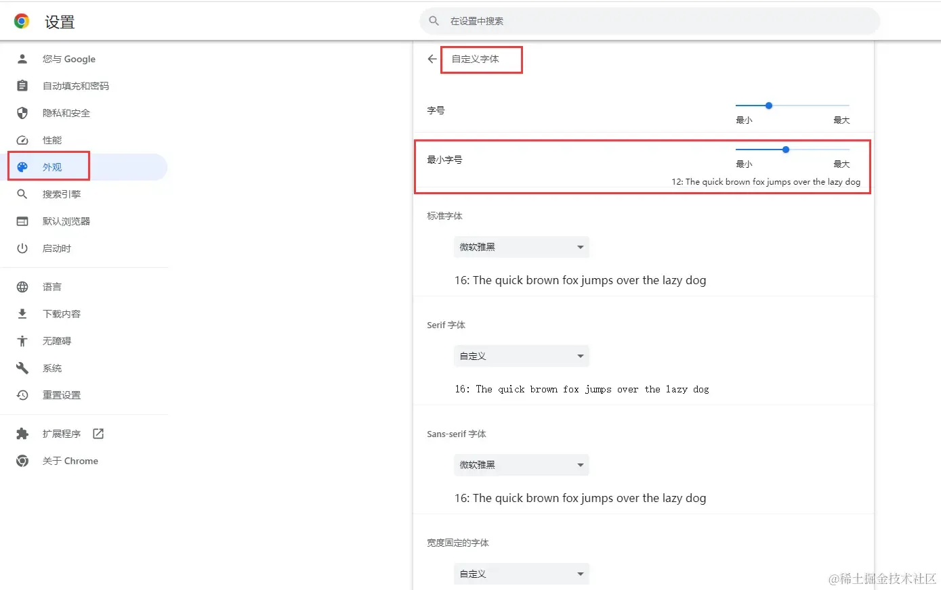The image size is (941, 590).
Task: Click the search magnifier icon in settings search bar
Action: 434,21
